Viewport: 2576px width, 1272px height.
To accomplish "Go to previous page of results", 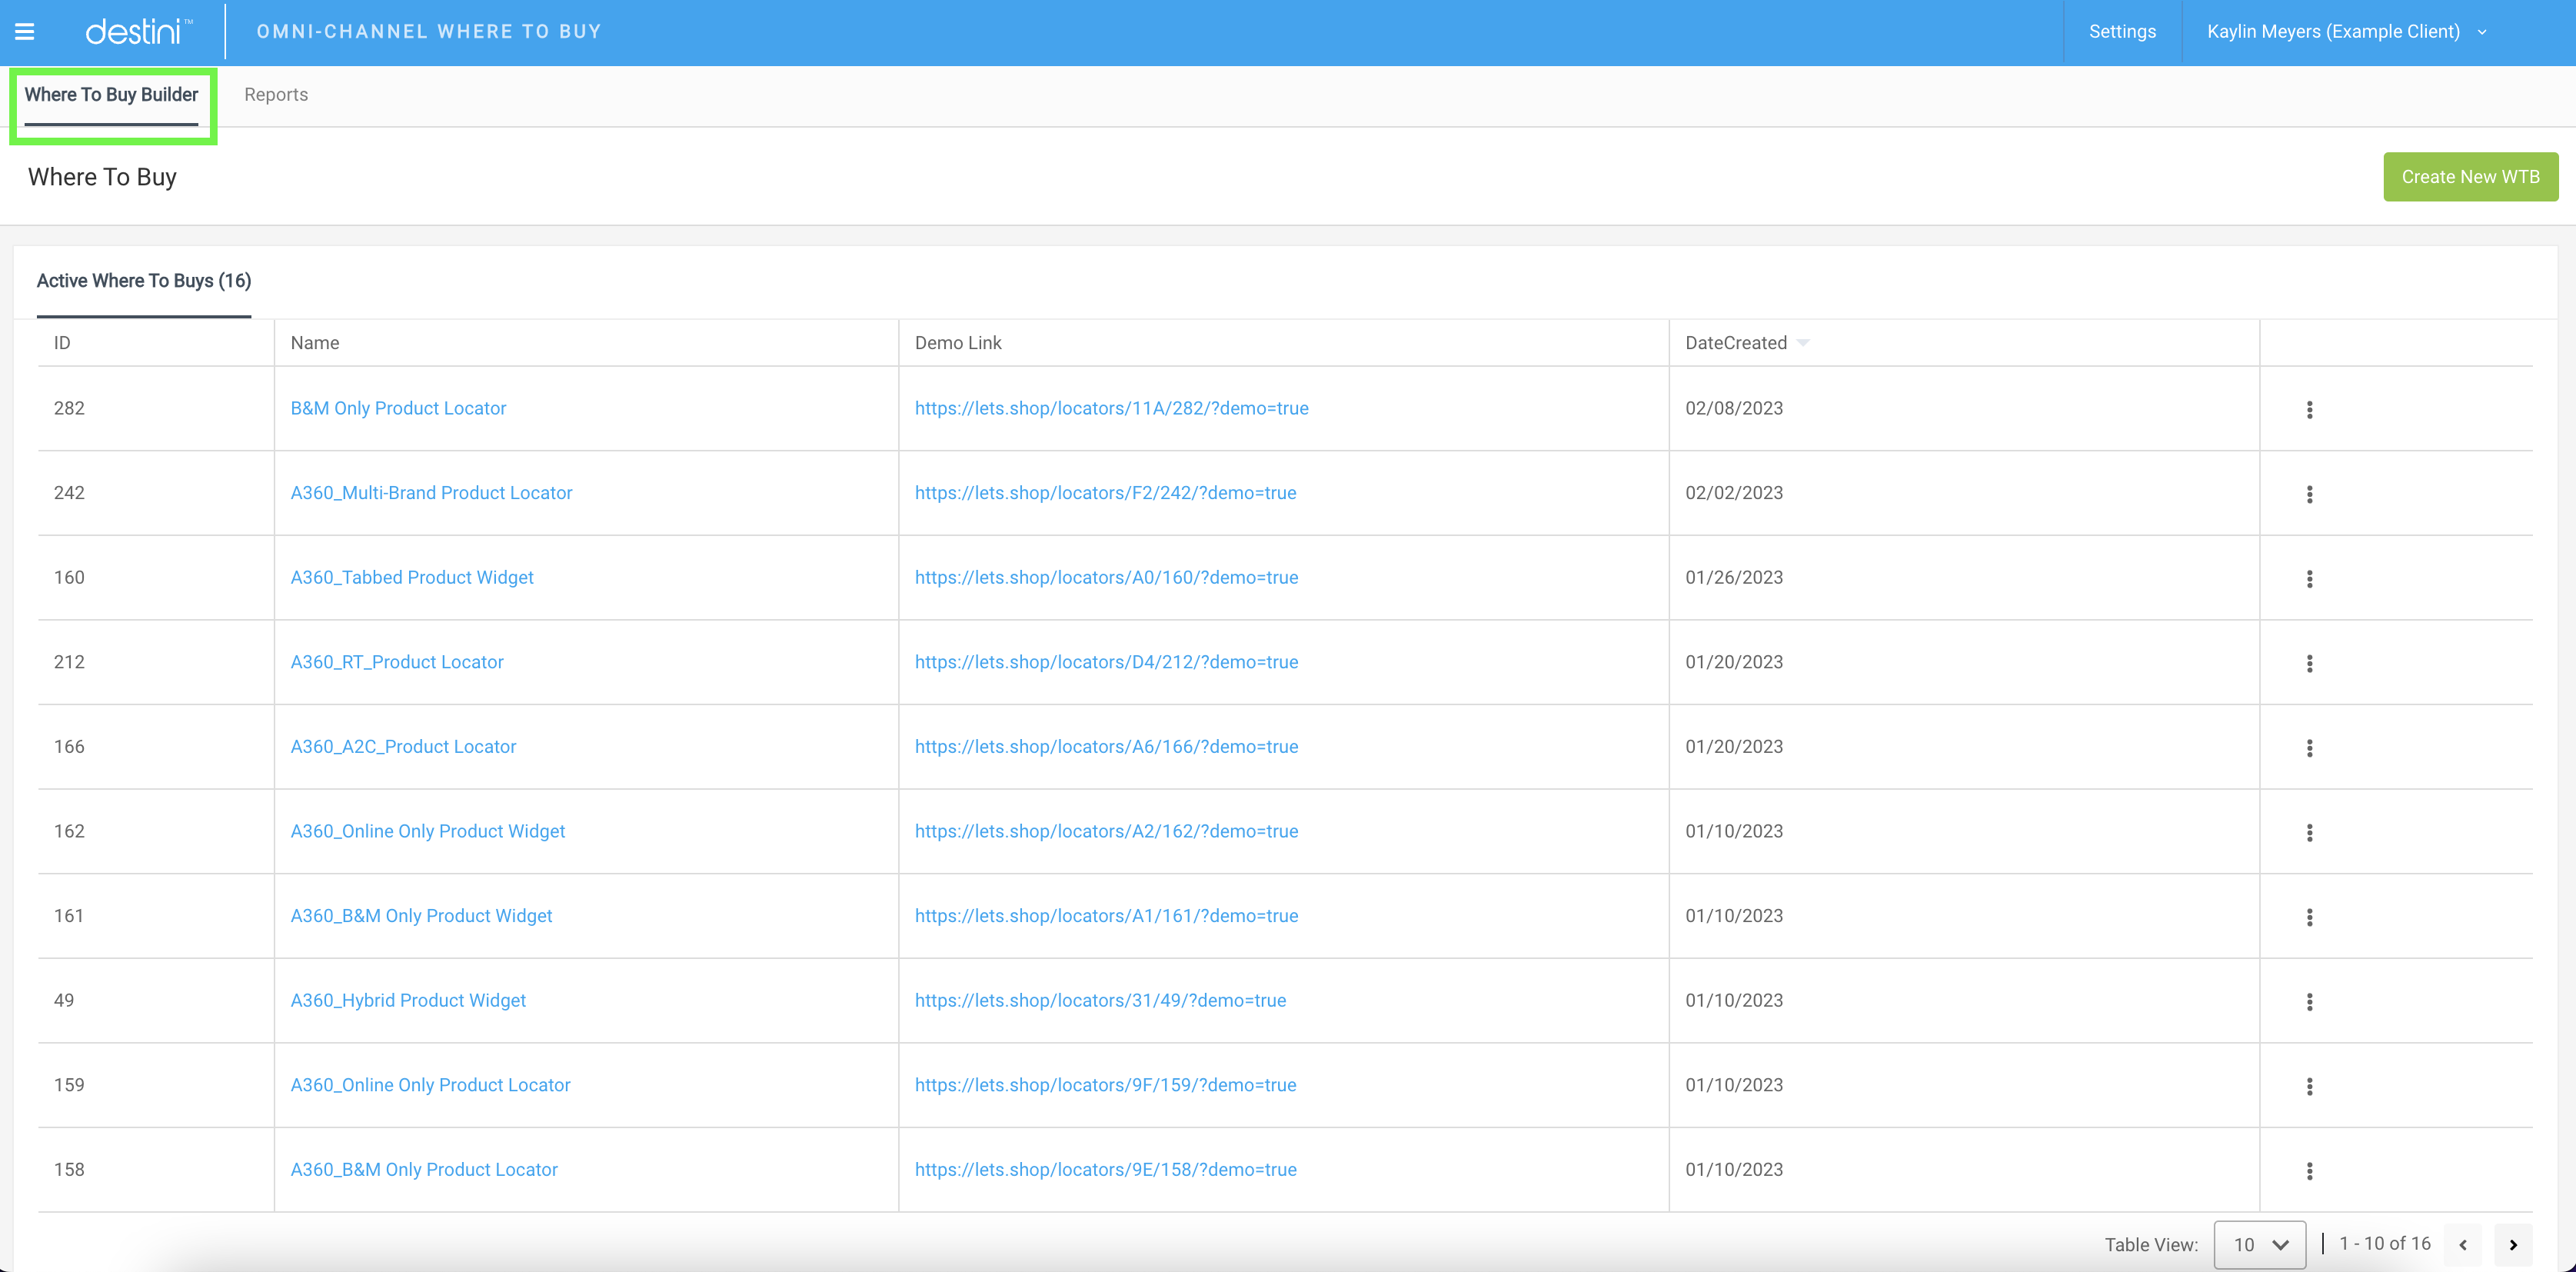I will [2463, 1244].
